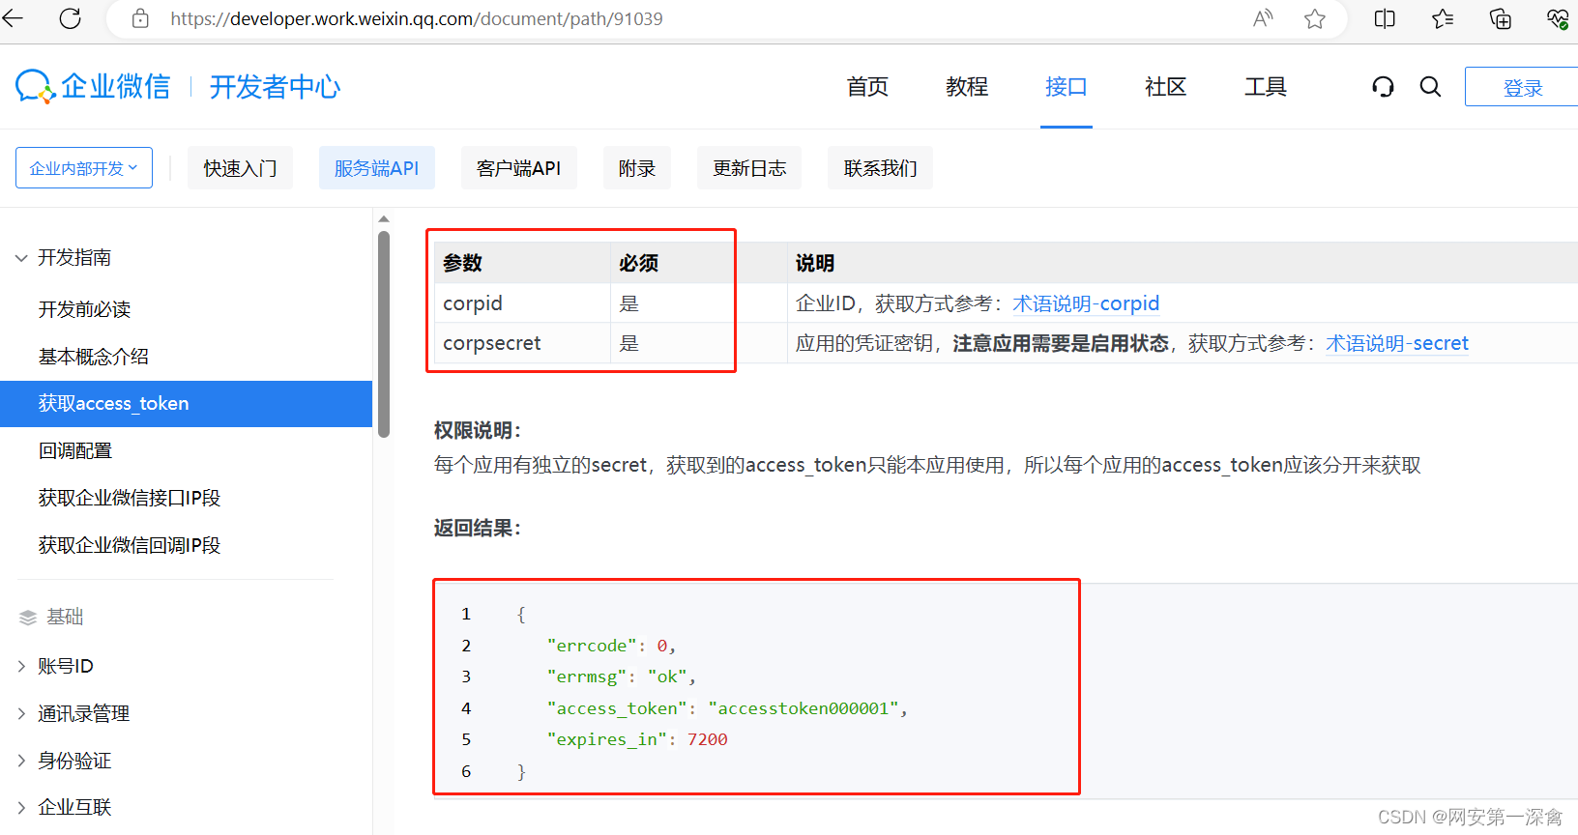This screenshot has height=835, width=1578.
Task: Open 回调配置 in sidebar
Action: 75,450
